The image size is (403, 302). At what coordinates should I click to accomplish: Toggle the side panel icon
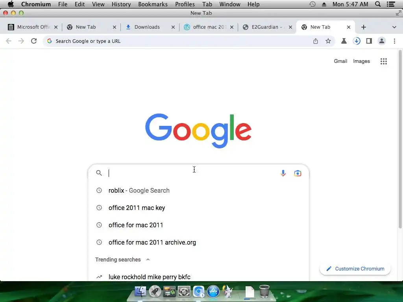pyautogui.click(x=369, y=41)
